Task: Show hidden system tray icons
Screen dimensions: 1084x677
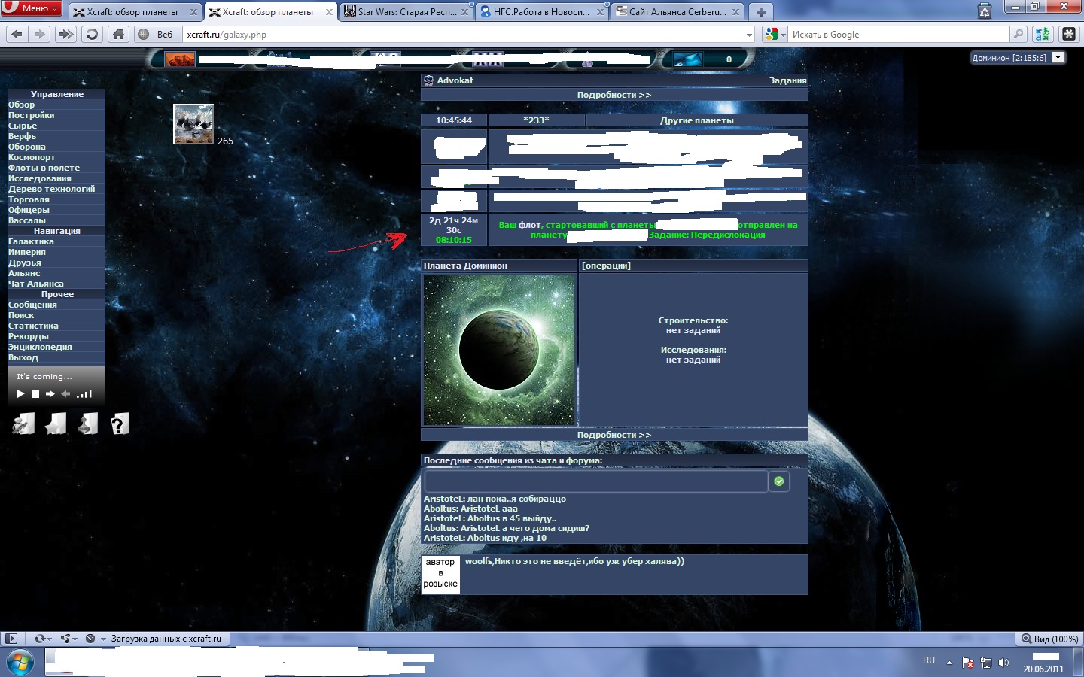Action: [x=949, y=663]
